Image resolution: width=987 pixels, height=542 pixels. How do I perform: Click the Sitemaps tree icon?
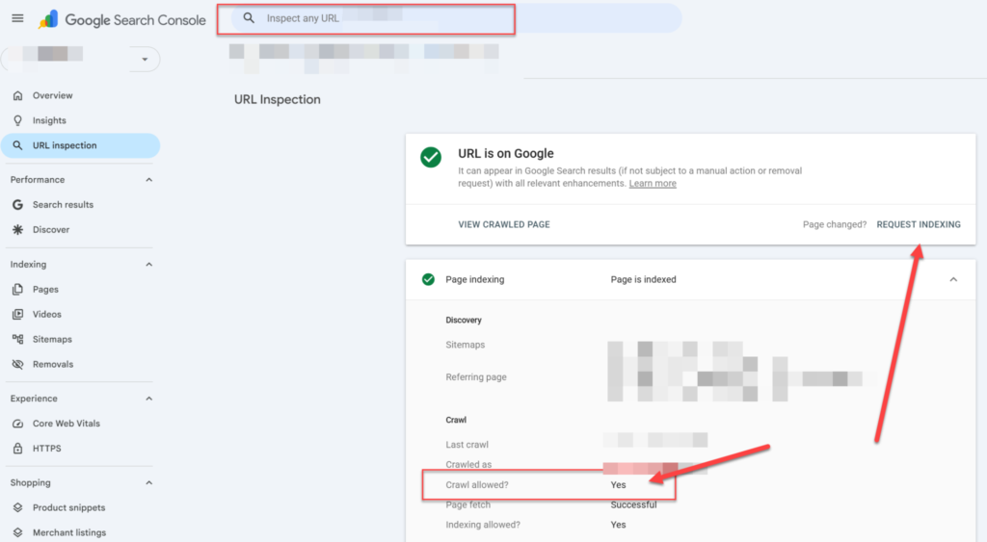[x=17, y=339]
